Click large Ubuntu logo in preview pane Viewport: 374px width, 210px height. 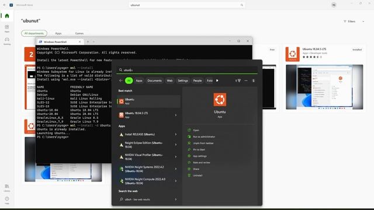pyautogui.click(x=220, y=100)
